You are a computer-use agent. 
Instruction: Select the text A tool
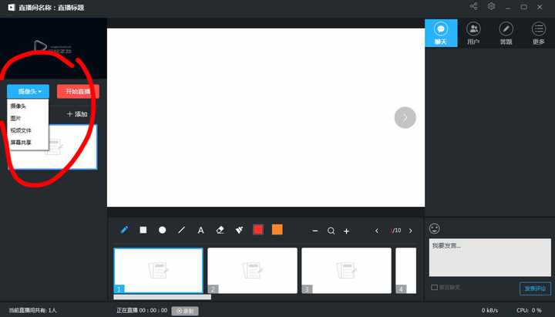tap(200, 230)
